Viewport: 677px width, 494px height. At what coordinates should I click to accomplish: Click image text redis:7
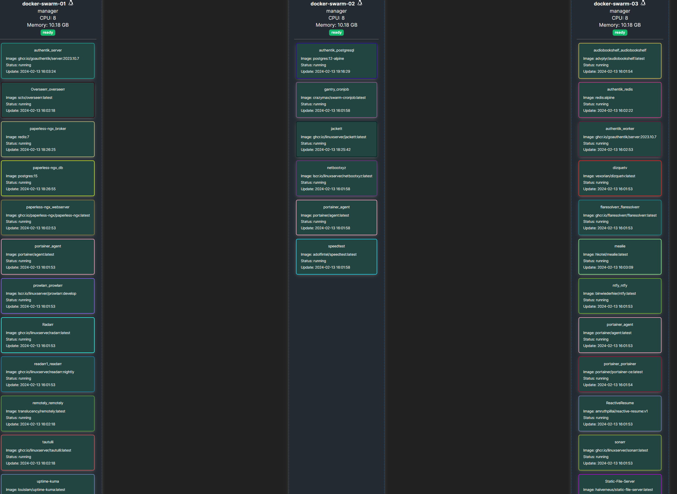point(24,137)
